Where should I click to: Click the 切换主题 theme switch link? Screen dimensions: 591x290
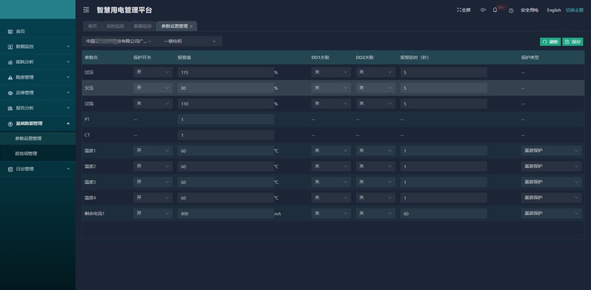point(574,10)
